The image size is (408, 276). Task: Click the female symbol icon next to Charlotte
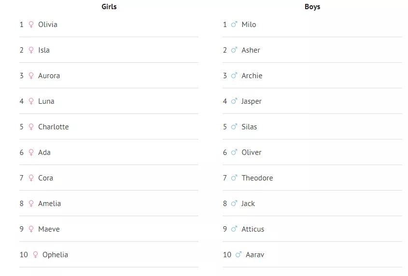pyautogui.click(x=31, y=127)
